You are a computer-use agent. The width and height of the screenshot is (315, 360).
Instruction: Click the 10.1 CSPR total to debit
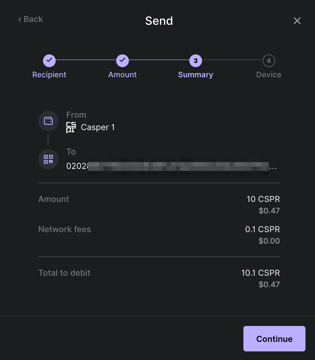pos(261,273)
